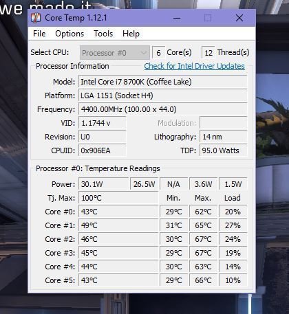Viewport: 289px width, 314px height.
Task: Click Core #4 current temperature 44°C
Action: (118, 267)
